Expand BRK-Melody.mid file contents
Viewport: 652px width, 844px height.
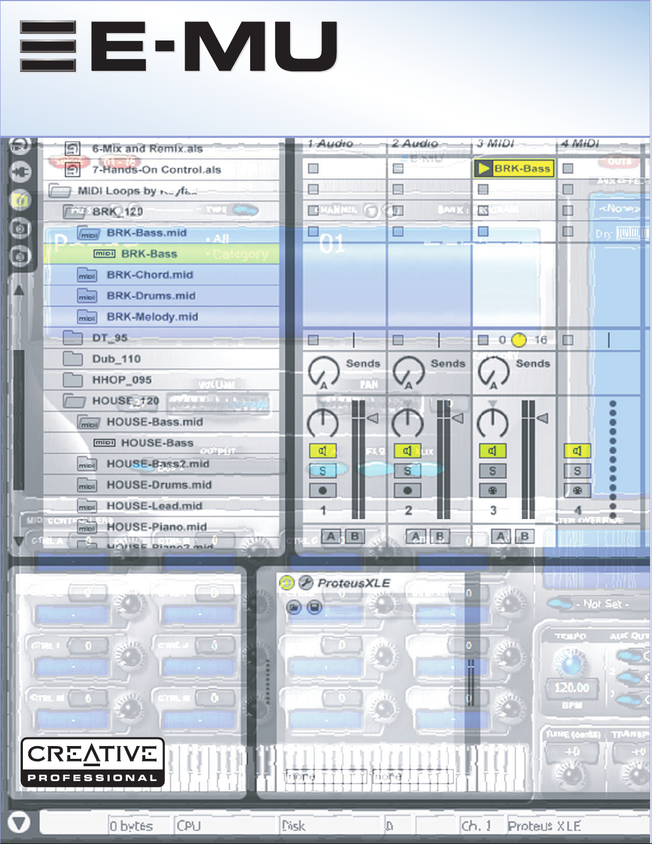(87, 317)
